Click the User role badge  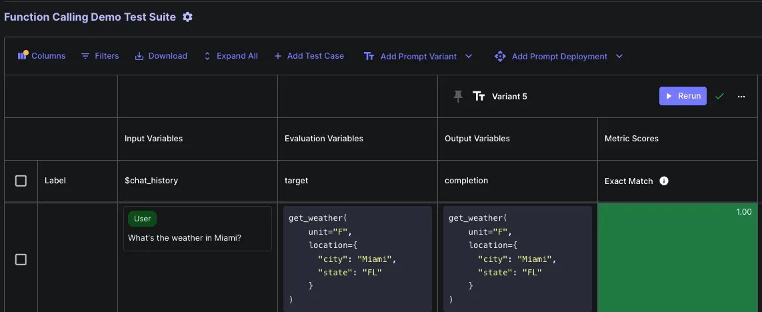(x=143, y=219)
